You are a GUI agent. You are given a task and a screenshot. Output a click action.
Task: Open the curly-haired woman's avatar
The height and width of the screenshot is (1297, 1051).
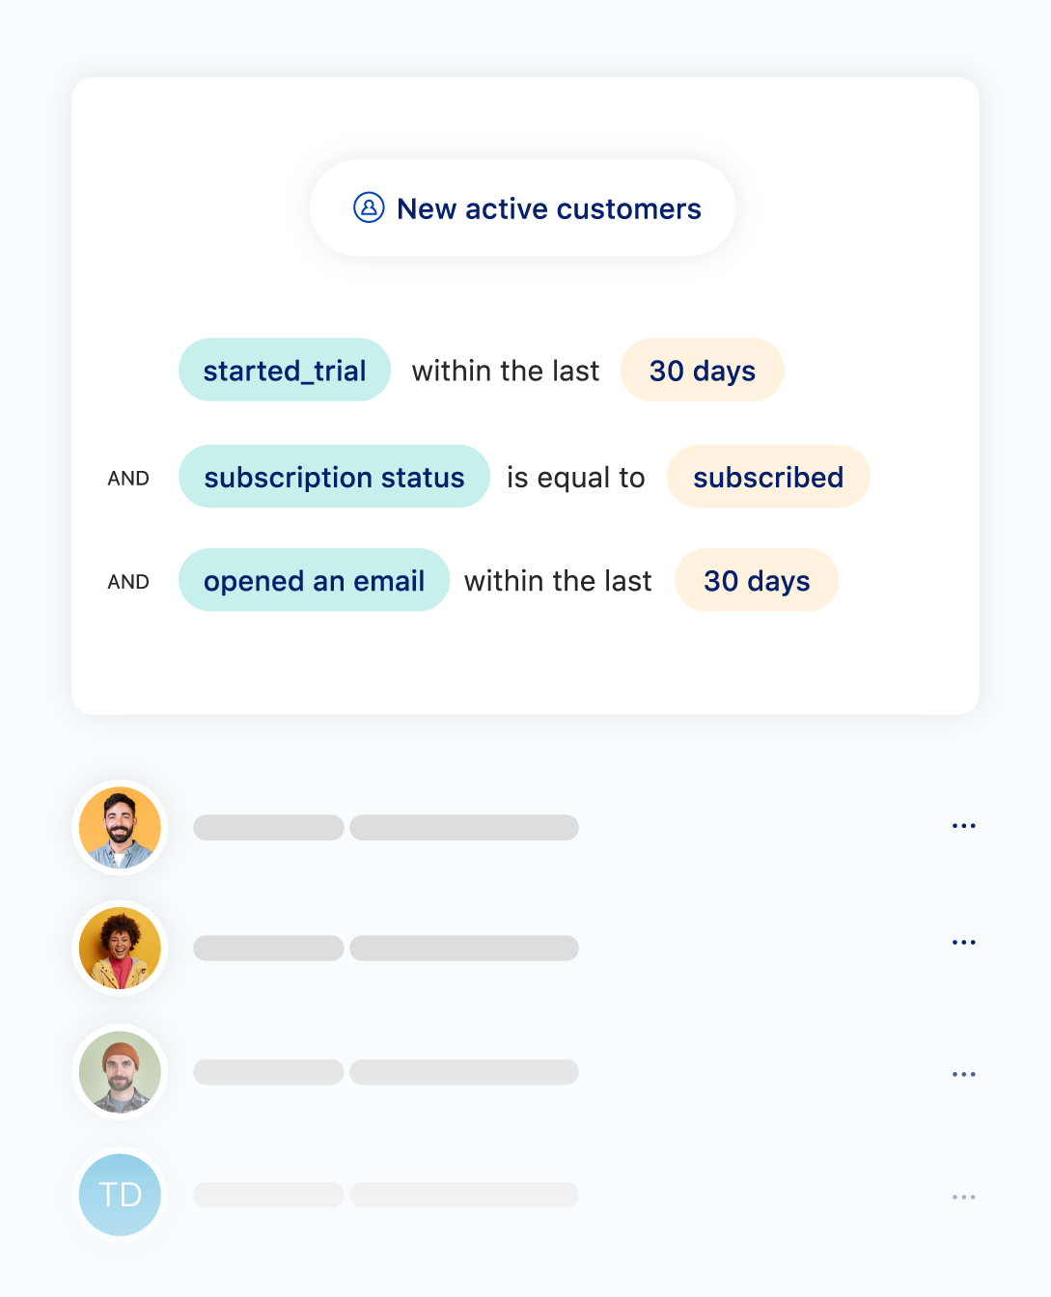pyautogui.click(x=120, y=949)
